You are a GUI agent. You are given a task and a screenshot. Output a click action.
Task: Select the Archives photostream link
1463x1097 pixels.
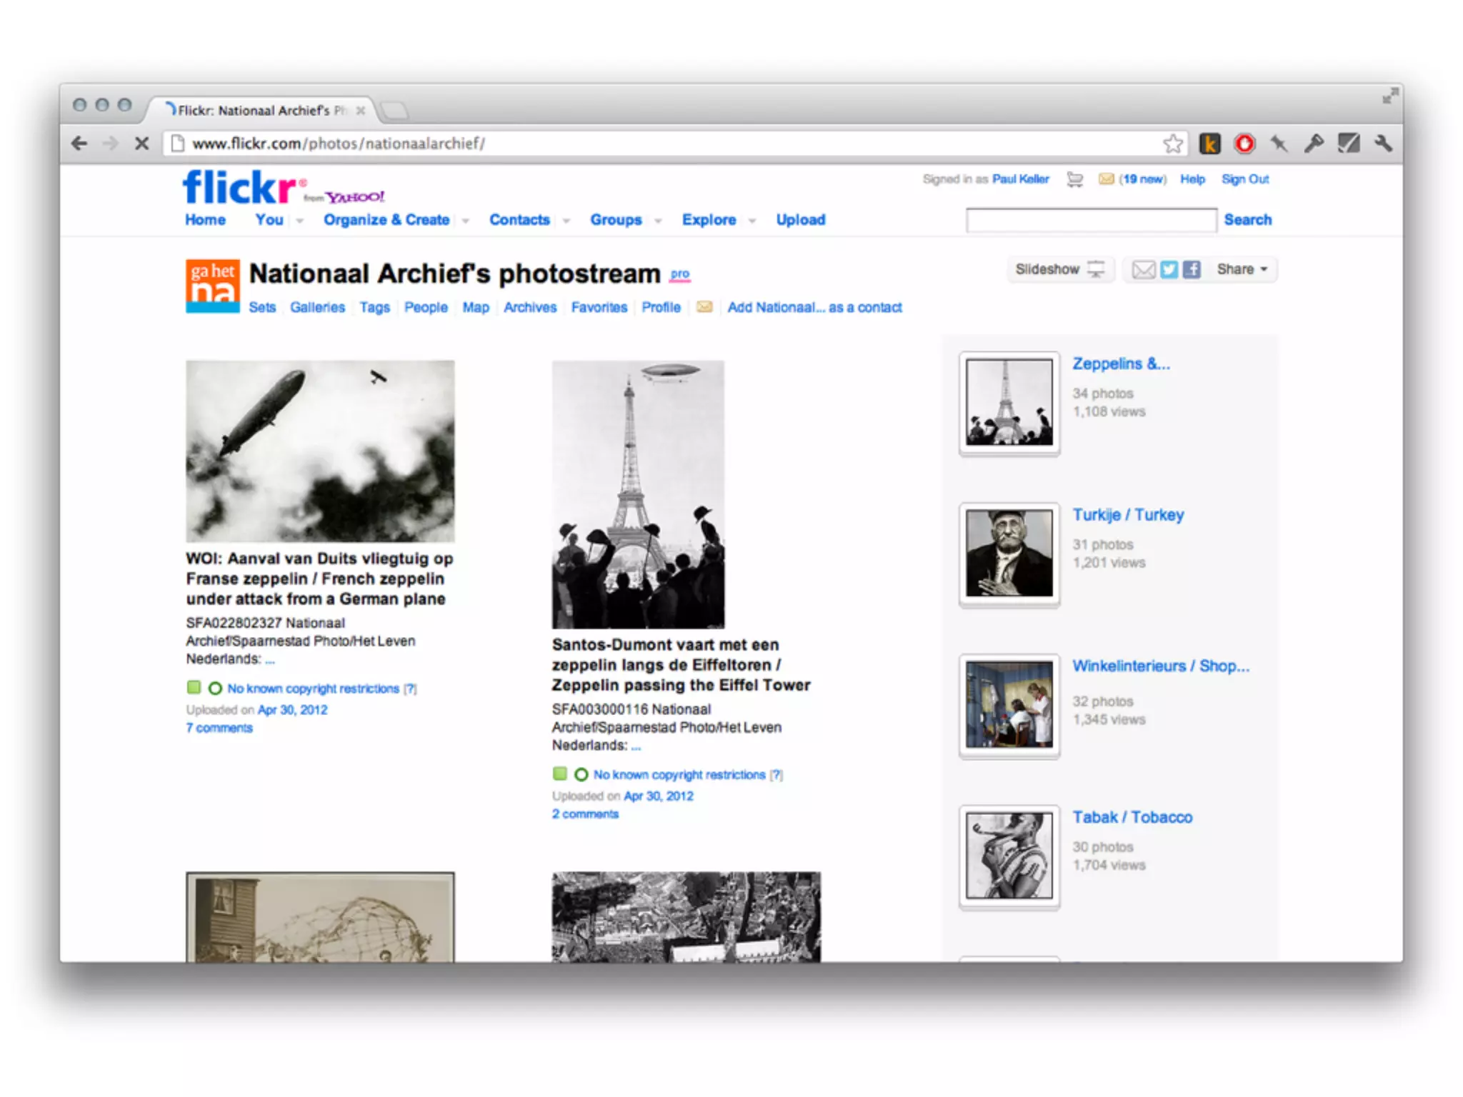[529, 307]
